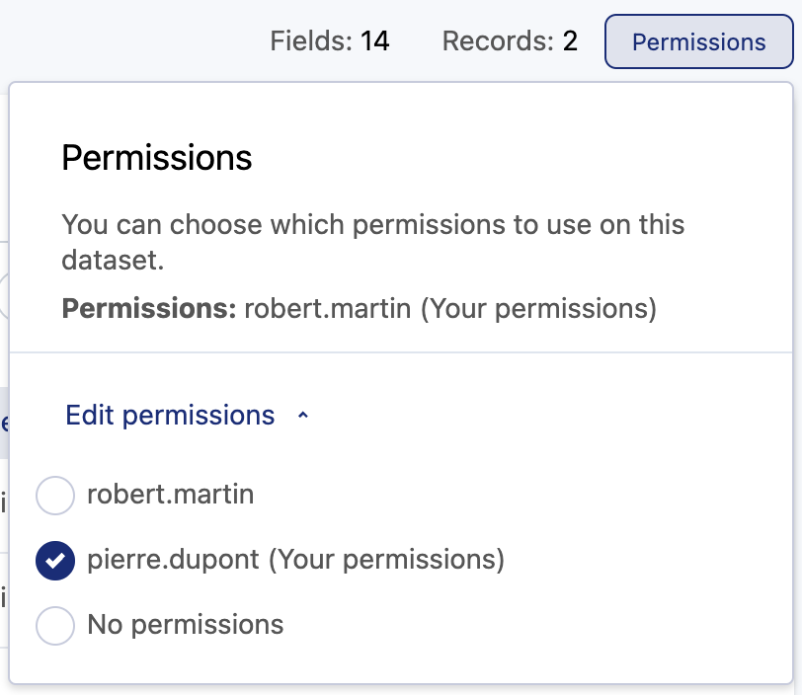Click the horizontal divider above Edit permissions

405,352
